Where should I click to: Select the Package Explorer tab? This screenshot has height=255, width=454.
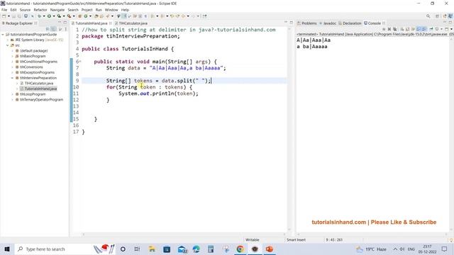[18, 23]
